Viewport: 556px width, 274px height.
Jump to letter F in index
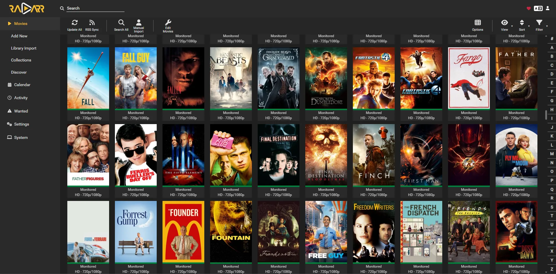point(552,92)
